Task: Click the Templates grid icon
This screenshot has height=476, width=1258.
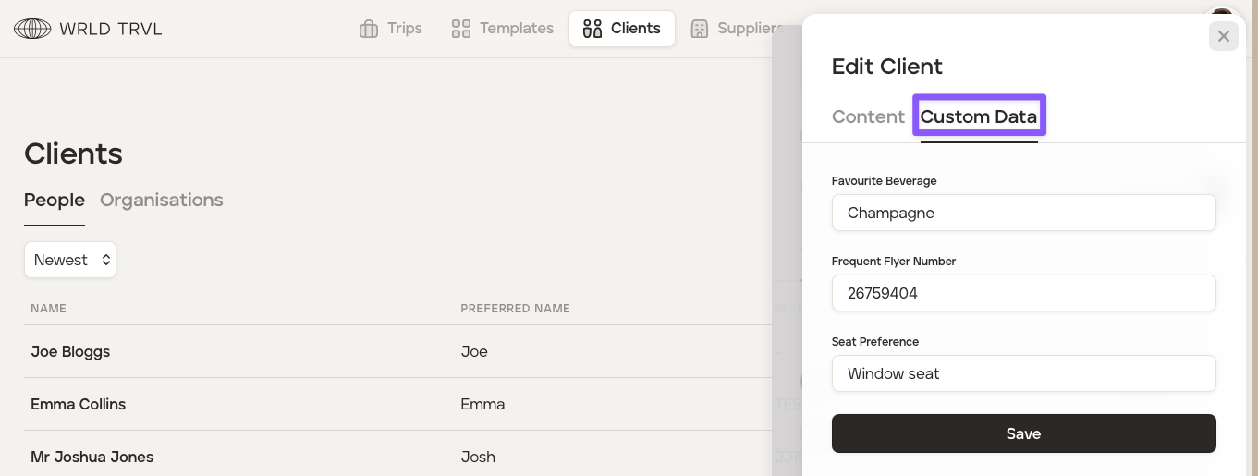Action: 461,29
